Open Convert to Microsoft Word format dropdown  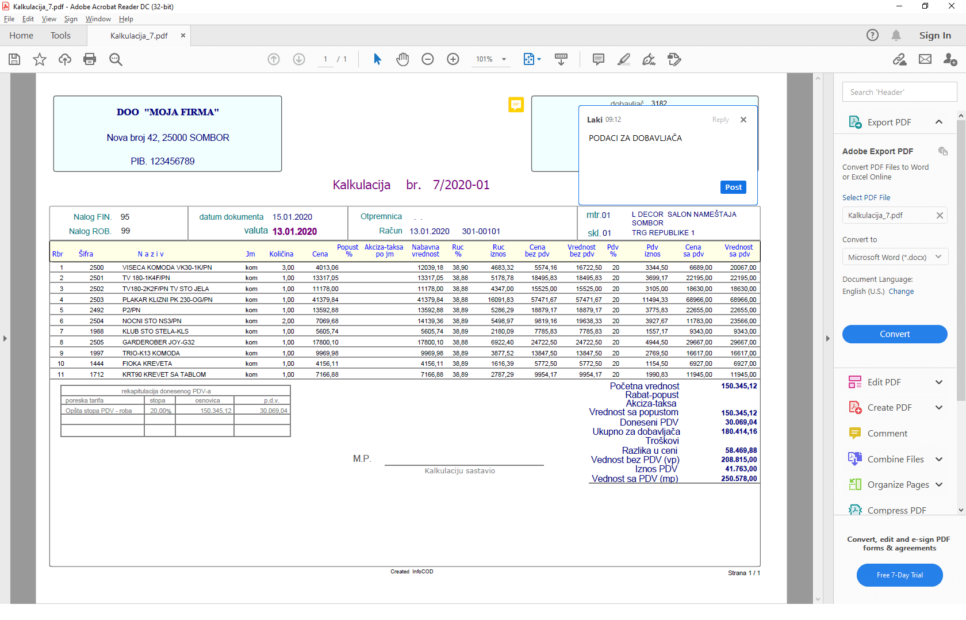(x=895, y=257)
